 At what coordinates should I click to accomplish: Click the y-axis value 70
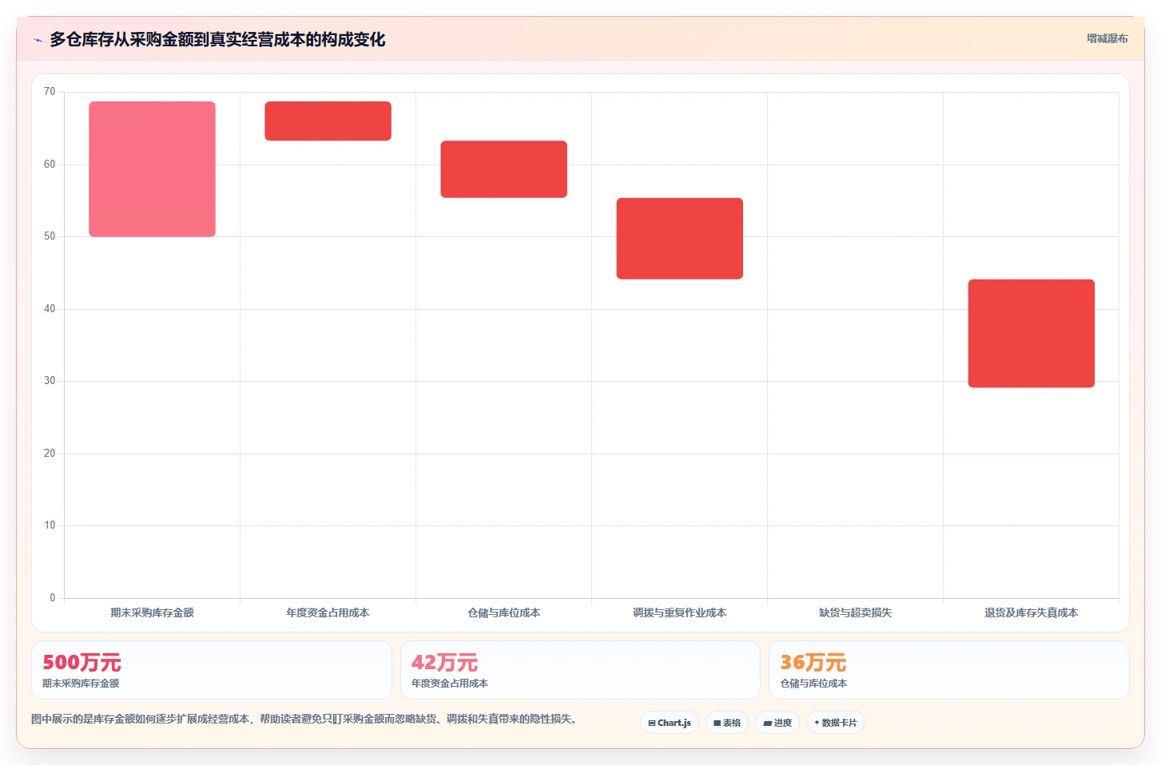(50, 92)
